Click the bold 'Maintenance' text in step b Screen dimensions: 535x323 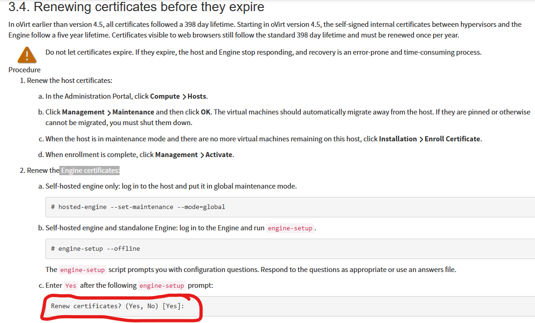coord(133,112)
